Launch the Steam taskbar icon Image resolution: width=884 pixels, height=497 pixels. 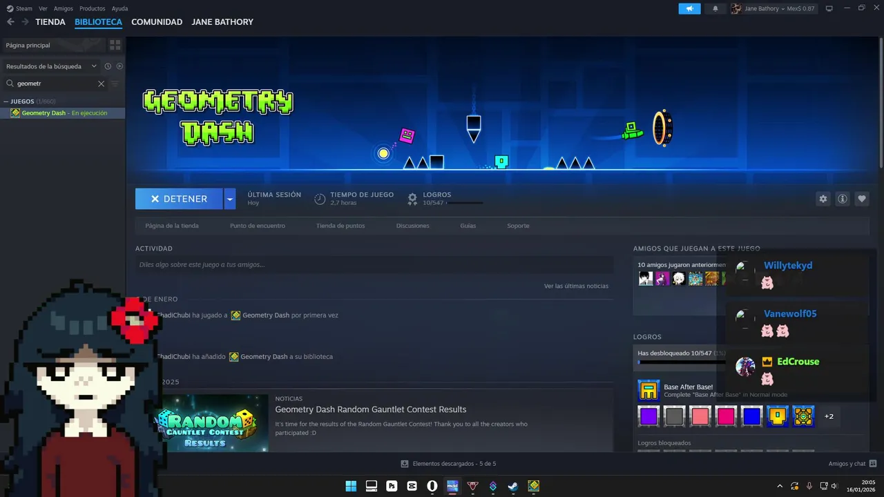point(513,486)
